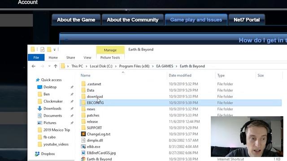287x161 pixels.
Task: Open the Manage contextual tab
Action: [x=110, y=50]
